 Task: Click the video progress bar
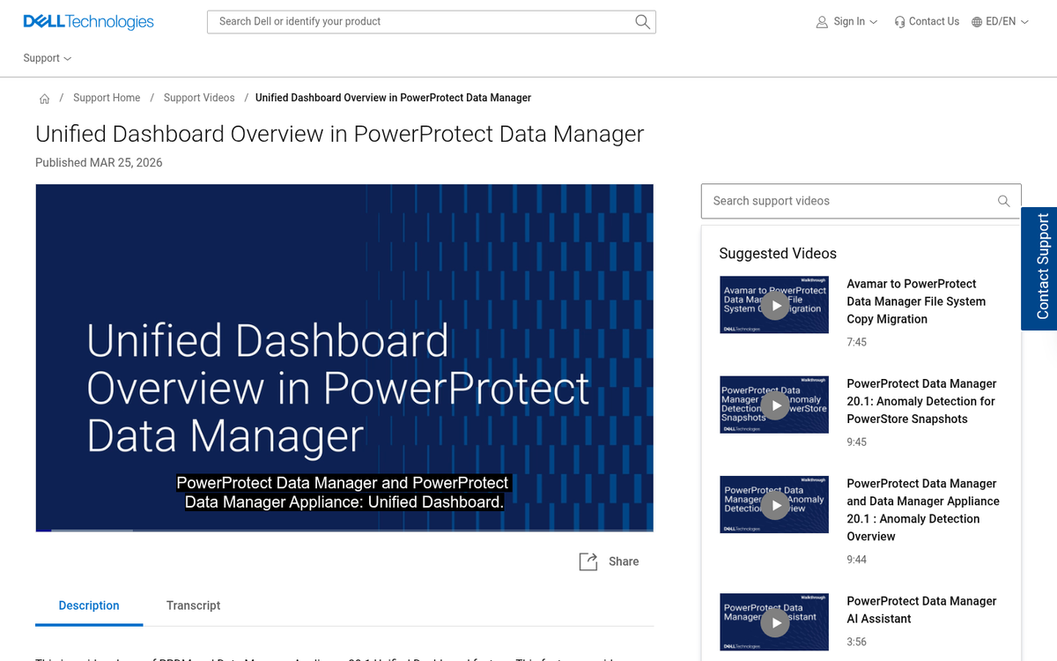coord(344,530)
